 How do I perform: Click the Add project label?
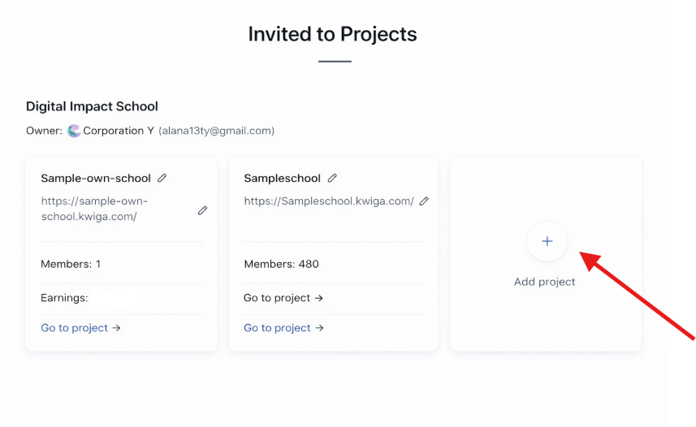click(x=544, y=282)
